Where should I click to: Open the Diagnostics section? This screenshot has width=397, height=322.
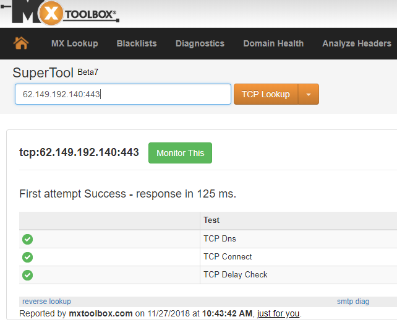200,43
